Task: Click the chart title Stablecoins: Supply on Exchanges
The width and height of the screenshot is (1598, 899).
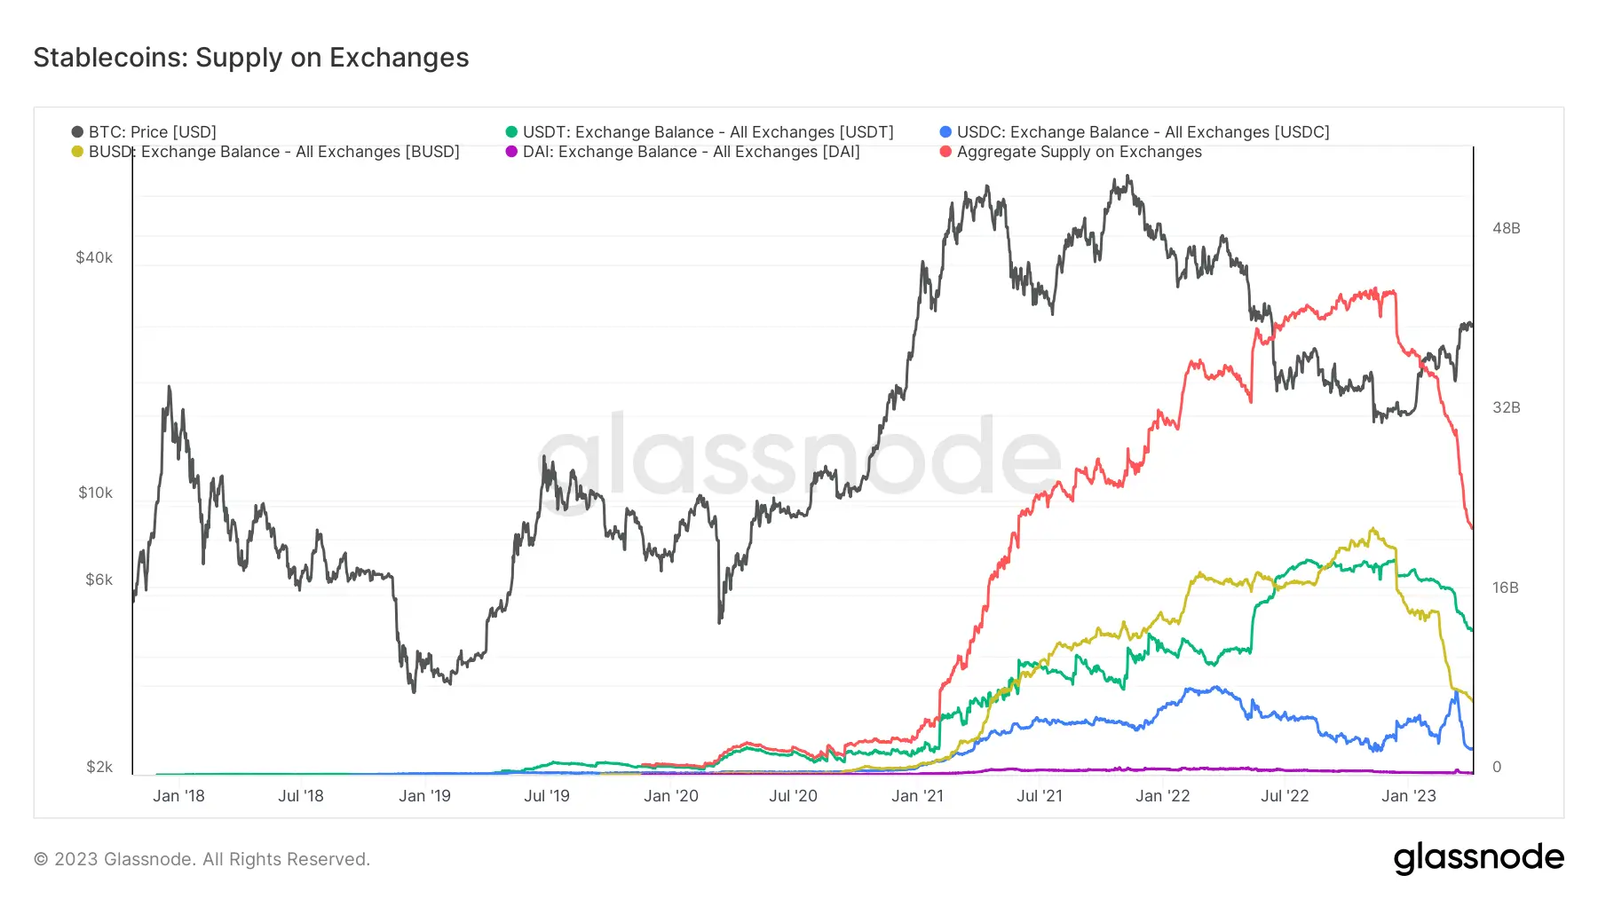Action: tap(251, 58)
